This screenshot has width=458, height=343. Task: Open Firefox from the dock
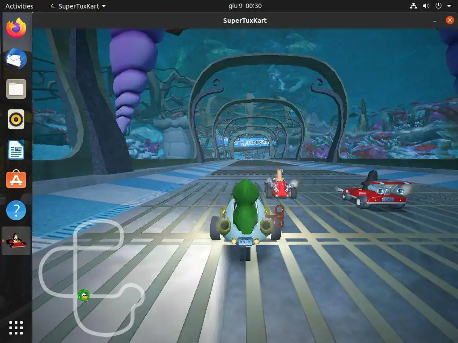[x=16, y=28]
